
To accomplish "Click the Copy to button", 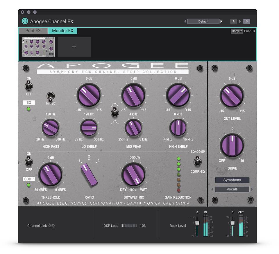I will [x=237, y=31].
